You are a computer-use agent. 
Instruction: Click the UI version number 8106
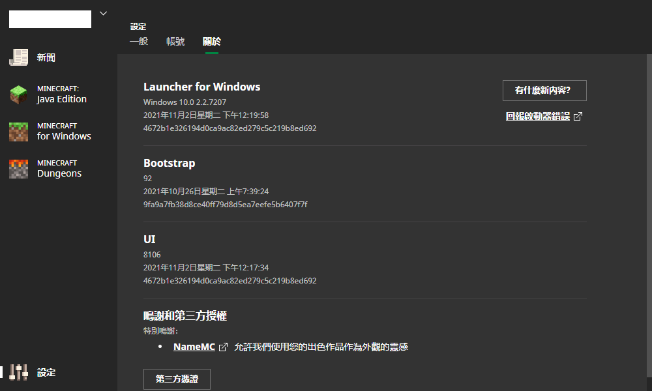tap(152, 255)
